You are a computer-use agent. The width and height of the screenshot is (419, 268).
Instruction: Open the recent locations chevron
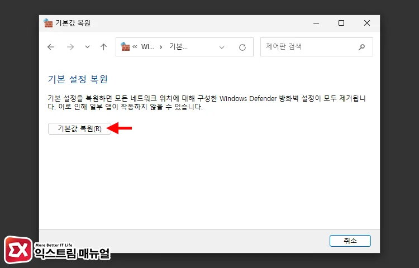(87, 47)
